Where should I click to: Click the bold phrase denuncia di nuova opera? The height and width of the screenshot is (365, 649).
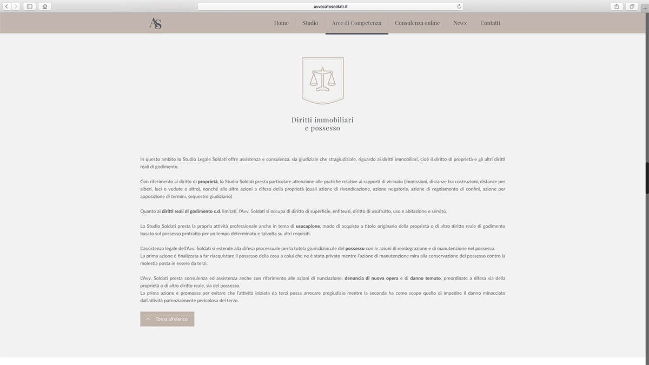(372, 278)
